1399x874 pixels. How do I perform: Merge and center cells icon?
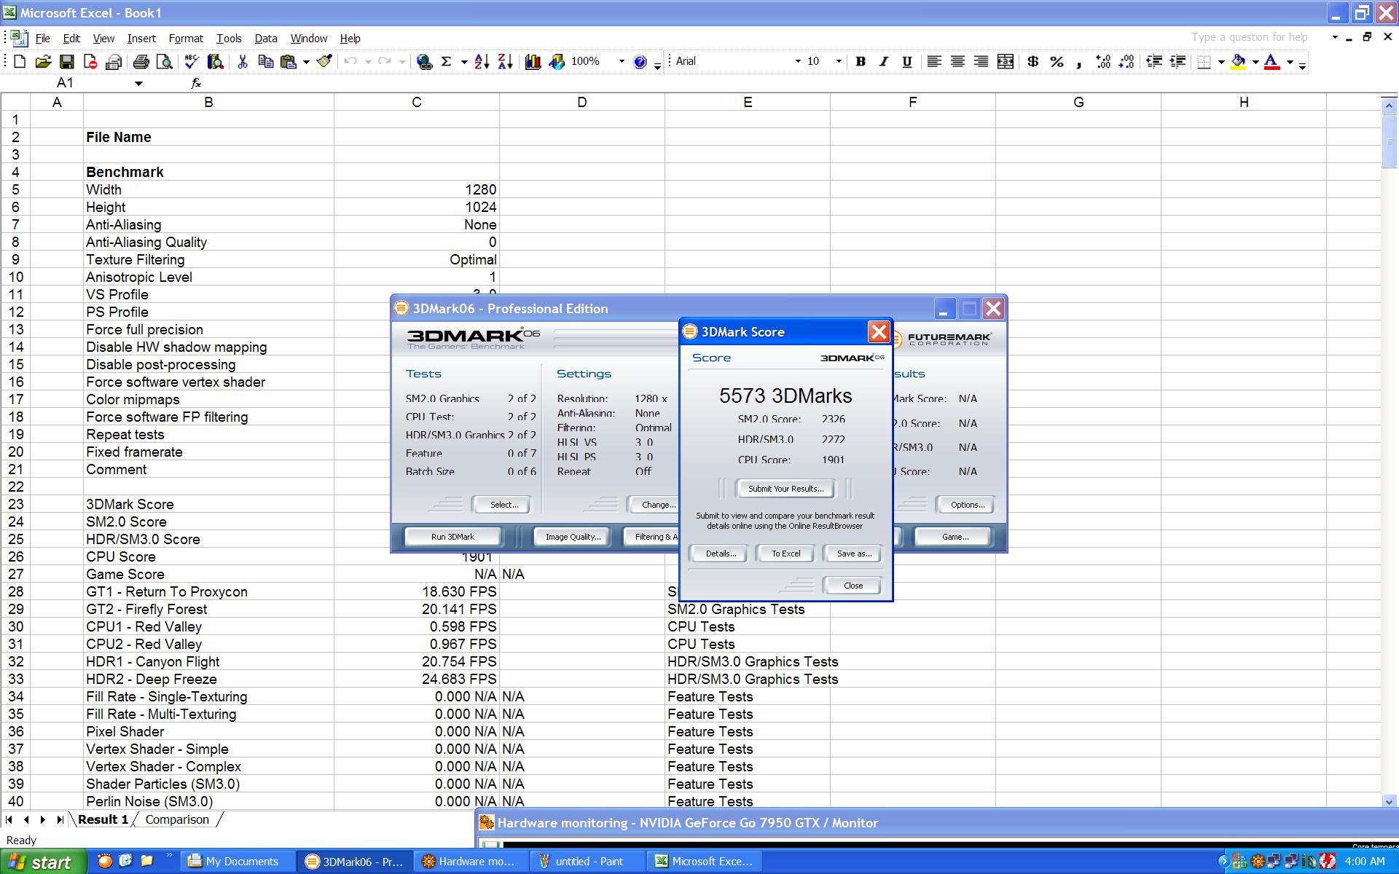tap(1006, 62)
